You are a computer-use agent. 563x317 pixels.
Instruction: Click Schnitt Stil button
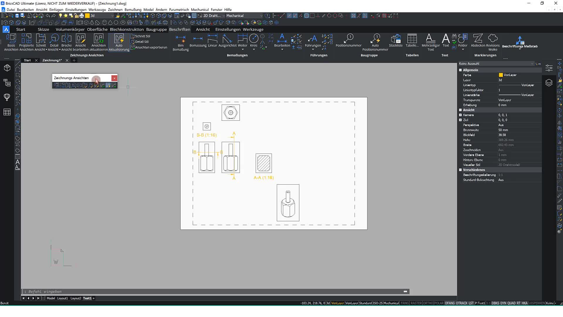click(140, 36)
